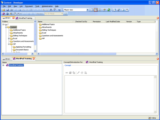Click the New Question toolbar icon
The height and width of the screenshot is (120, 160).
(x=18, y=14)
